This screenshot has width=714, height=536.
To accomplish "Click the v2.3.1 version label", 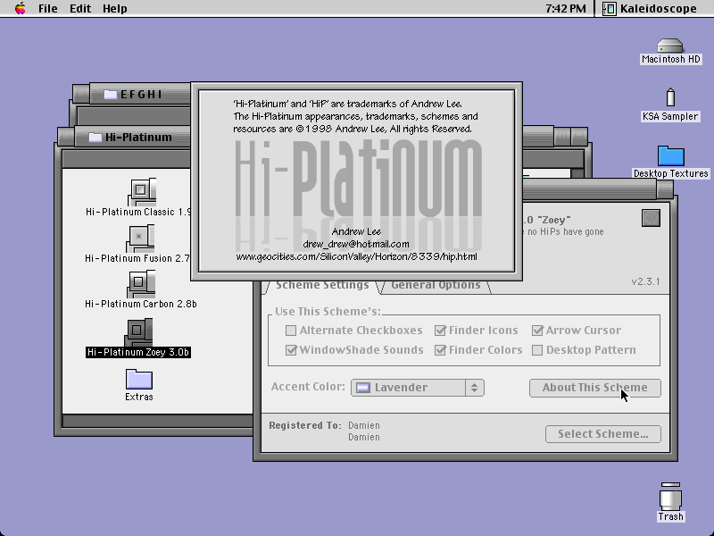I will (x=645, y=281).
